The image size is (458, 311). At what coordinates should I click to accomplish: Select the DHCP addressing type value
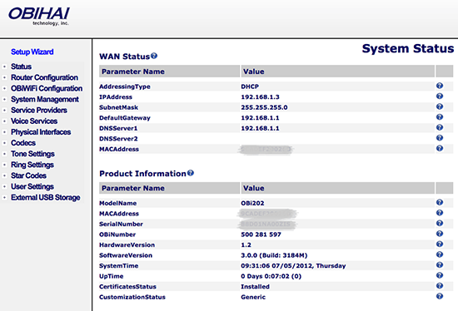[250, 86]
